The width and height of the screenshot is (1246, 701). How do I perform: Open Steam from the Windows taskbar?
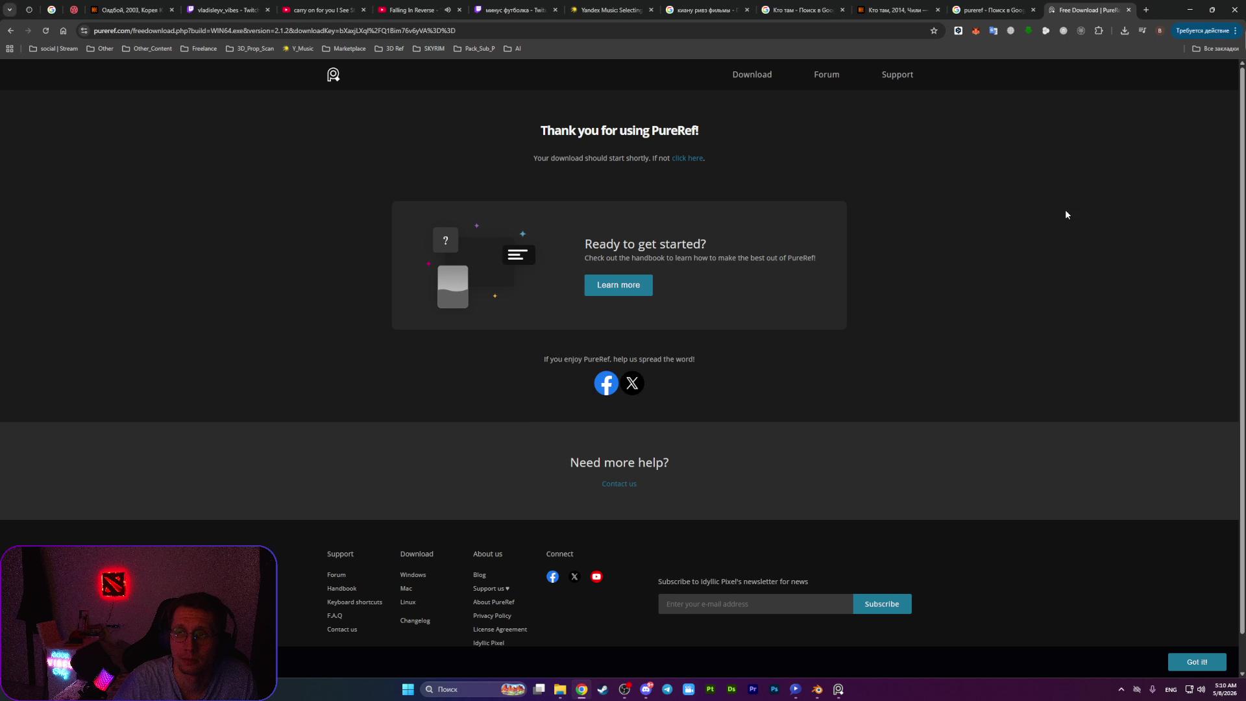603,689
